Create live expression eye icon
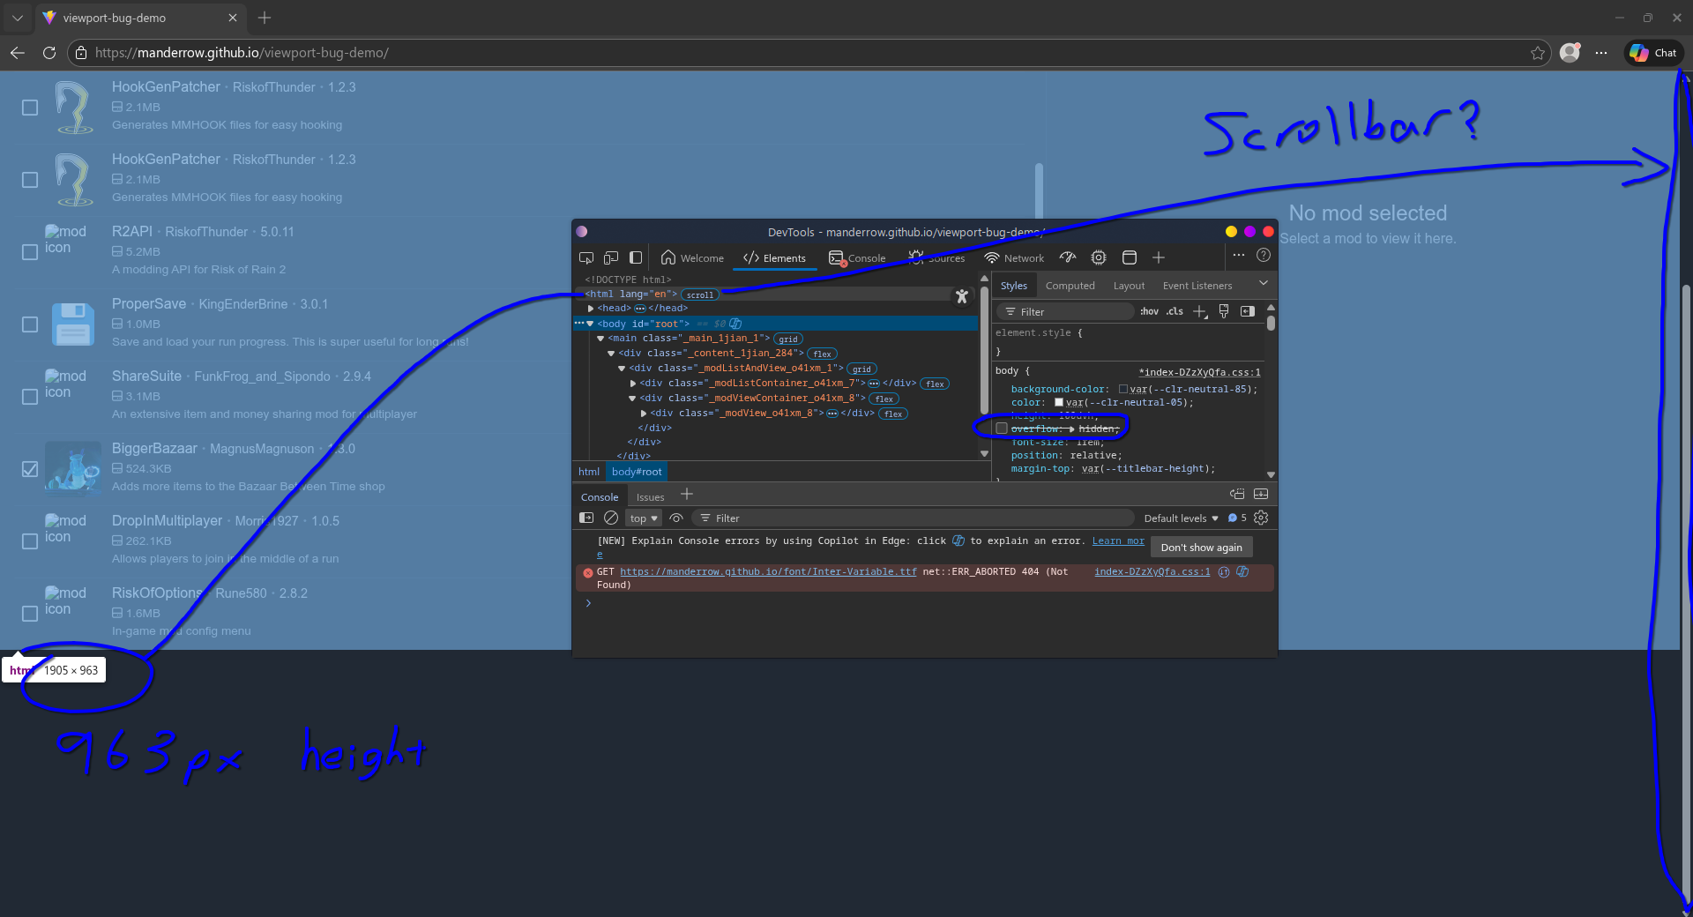Screen dimensions: 1693x917 point(676,518)
